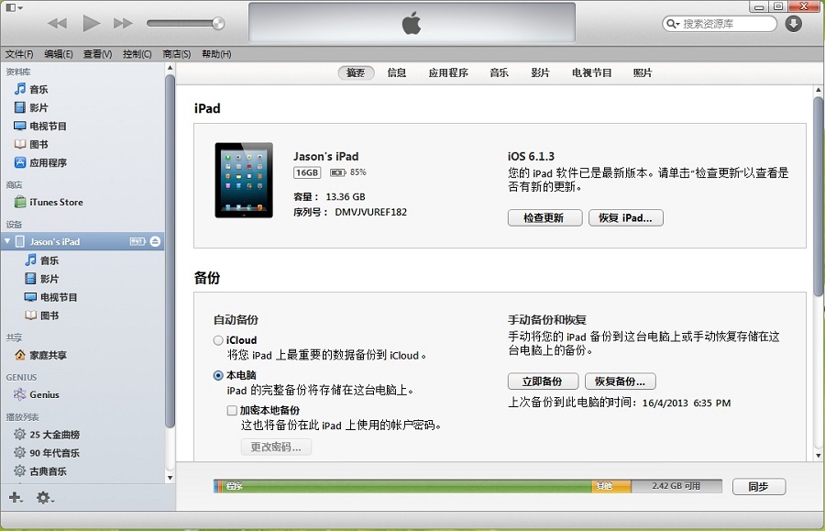Click the downloads arrow icon
The image size is (825, 531).
794,24
